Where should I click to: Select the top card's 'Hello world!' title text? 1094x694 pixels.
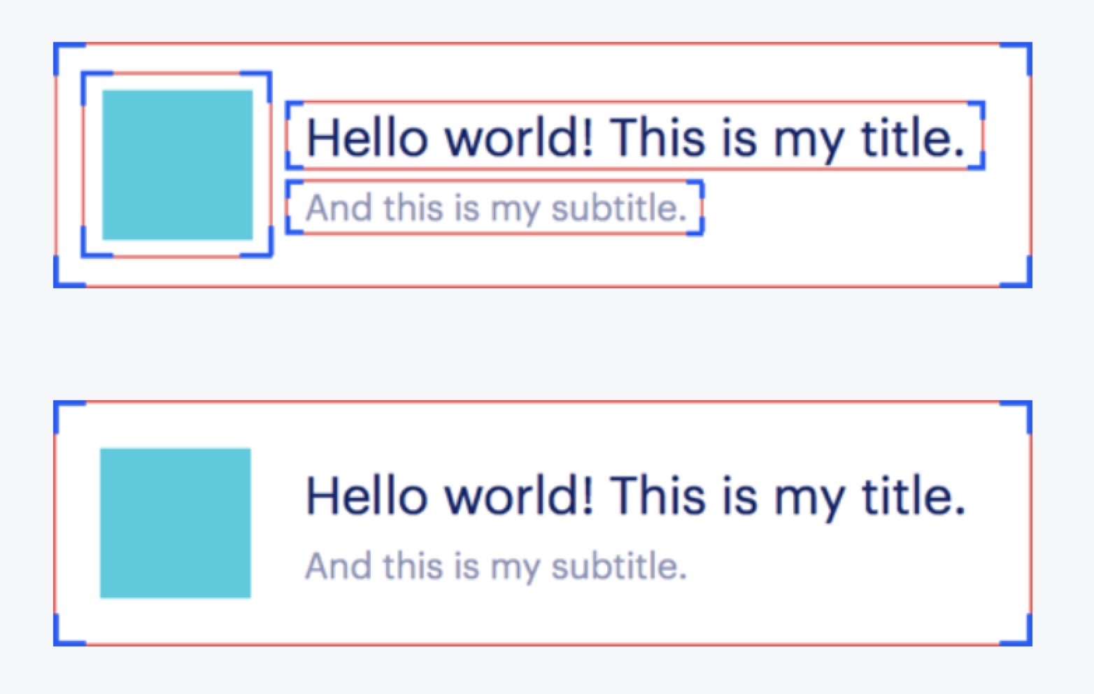point(635,136)
